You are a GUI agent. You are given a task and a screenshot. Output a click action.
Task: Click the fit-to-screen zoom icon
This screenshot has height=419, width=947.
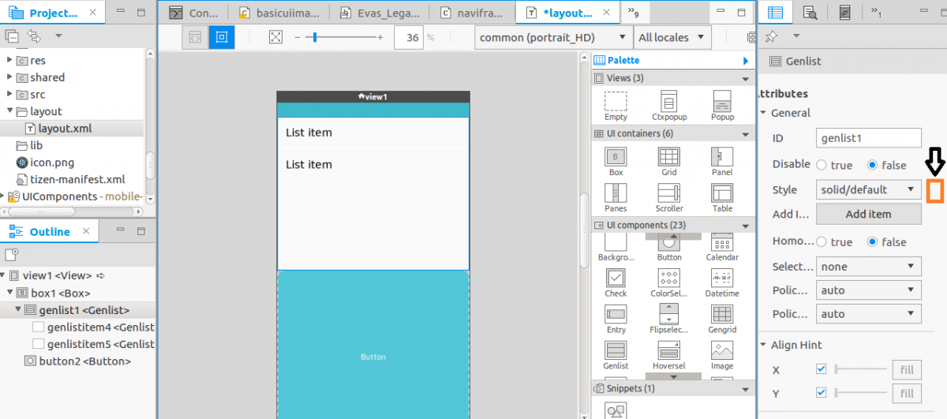pyautogui.click(x=275, y=37)
